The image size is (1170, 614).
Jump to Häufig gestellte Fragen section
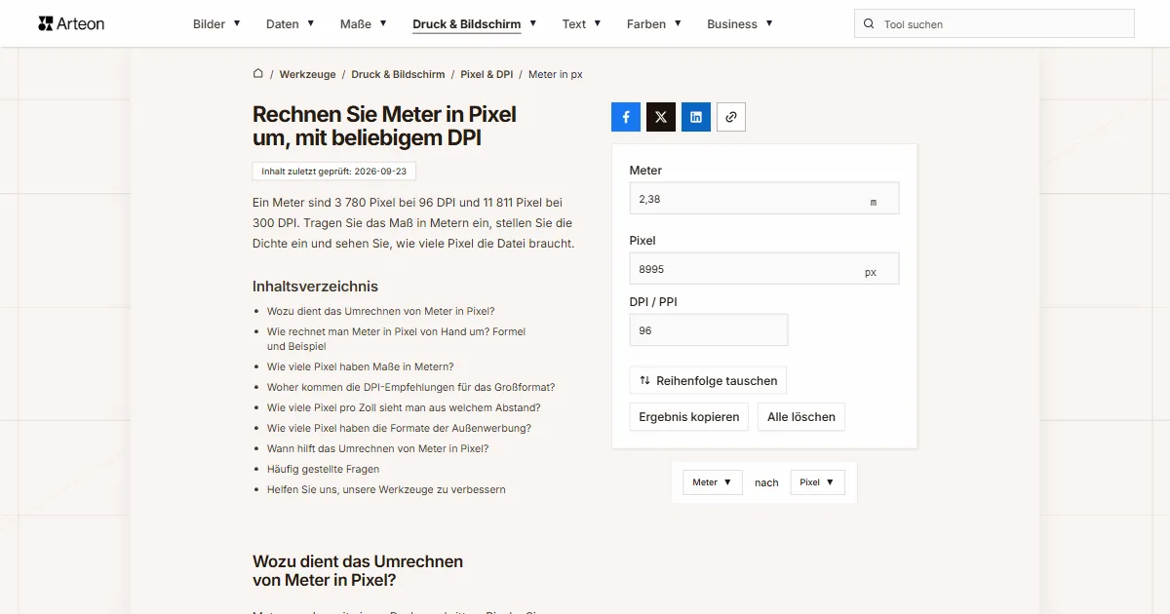(x=324, y=470)
